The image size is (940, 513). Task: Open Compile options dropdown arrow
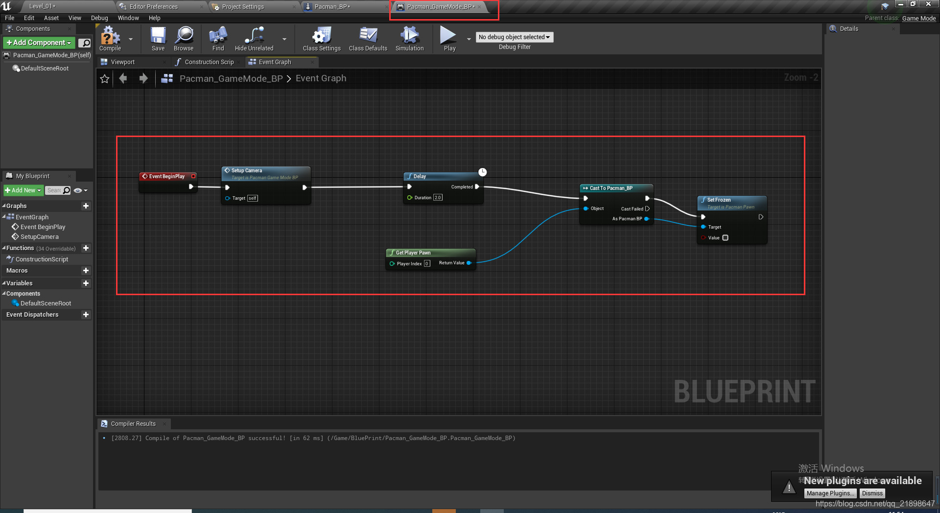[131, 39]
